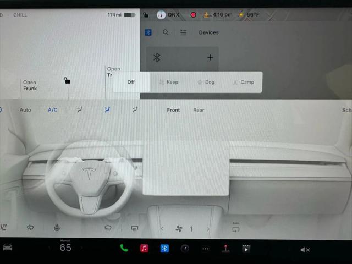Add a new Bluetooth device with plus
The height and width of the screenshot is (264, 352).
(210, 57)
